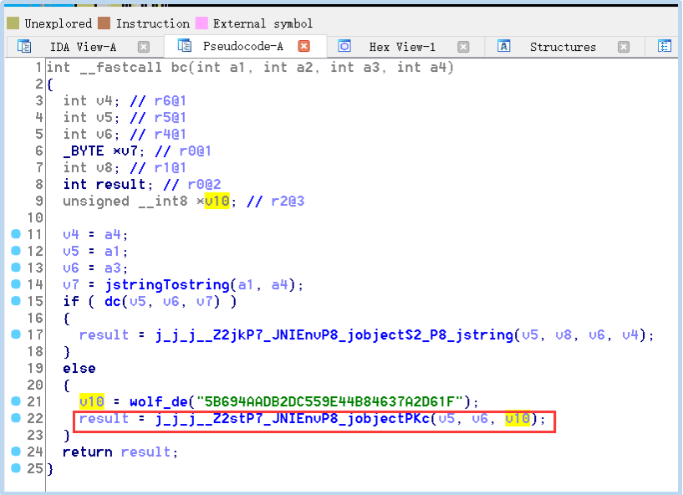
Task: Click j_j_j__Z2jkP7_JNIEnvP8_jobjectS2_P8_jstring call
Action: (334, 335)
